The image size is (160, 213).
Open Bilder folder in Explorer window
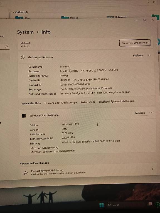coord(23,18)
